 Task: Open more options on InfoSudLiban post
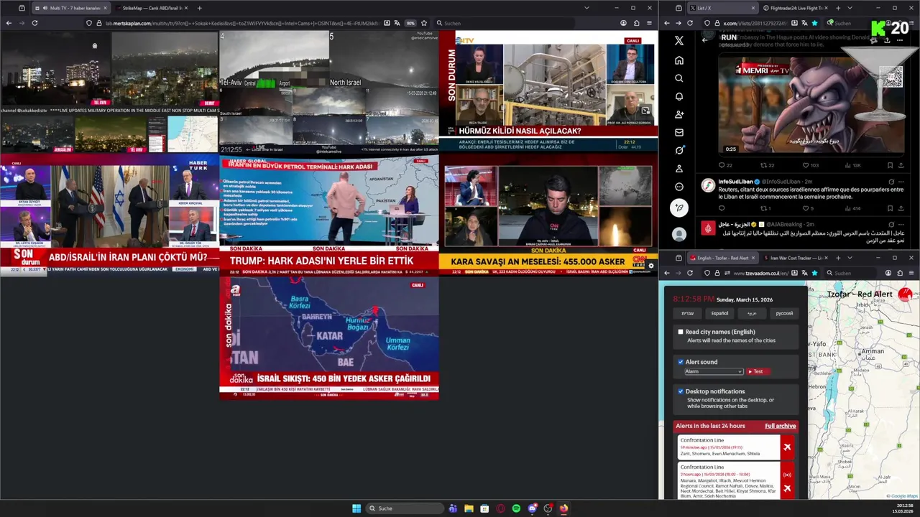coord(901,182)
